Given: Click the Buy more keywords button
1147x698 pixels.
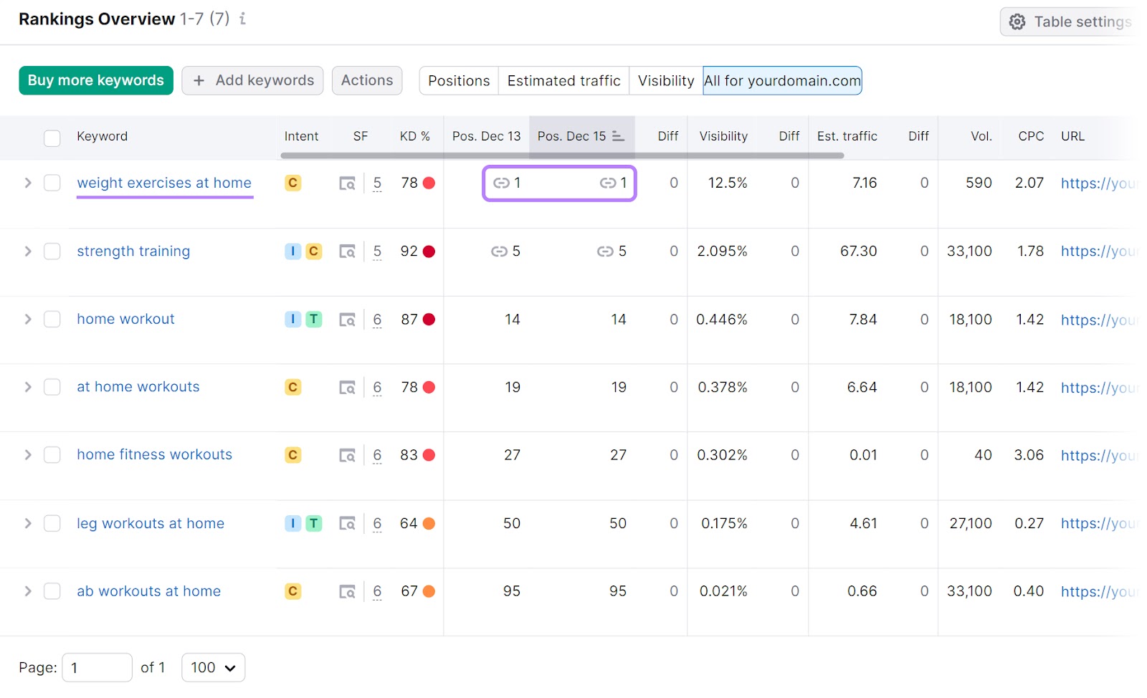Looking at the screenshot, I should pyautogui.click(x=96, y=80).
